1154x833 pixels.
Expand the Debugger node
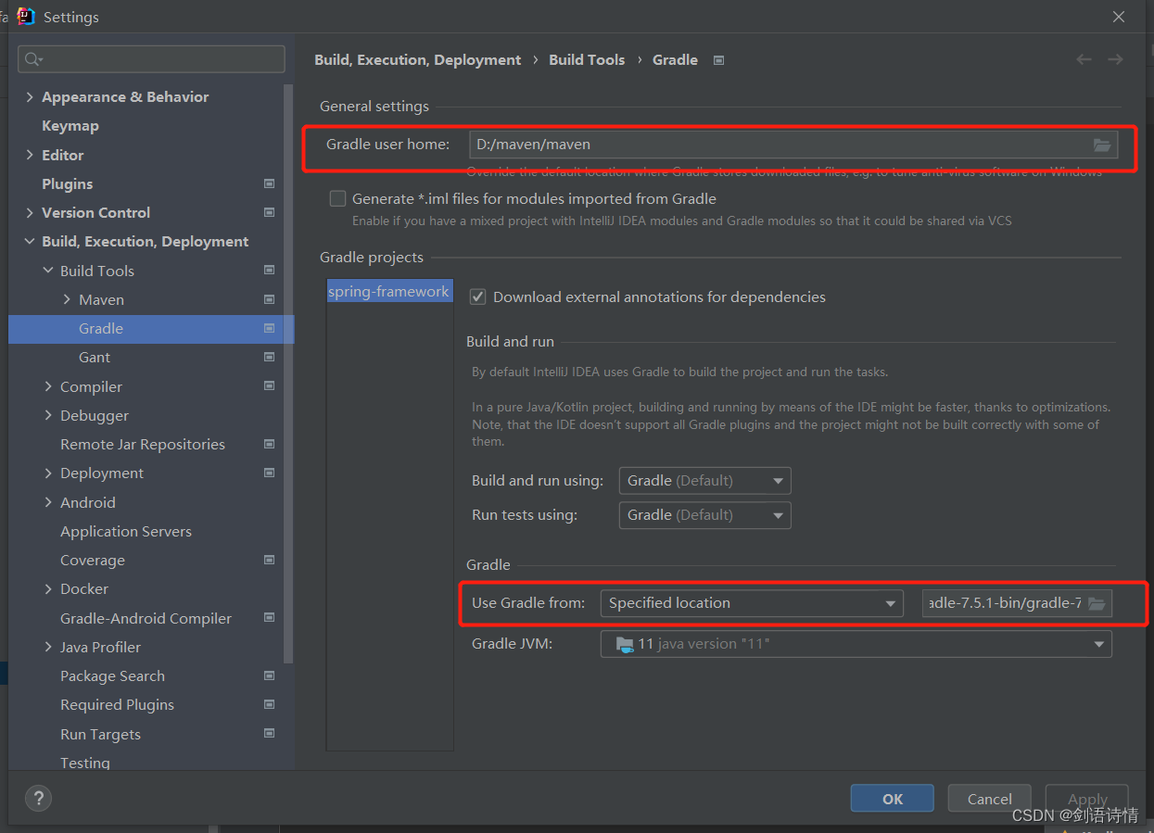48,415
